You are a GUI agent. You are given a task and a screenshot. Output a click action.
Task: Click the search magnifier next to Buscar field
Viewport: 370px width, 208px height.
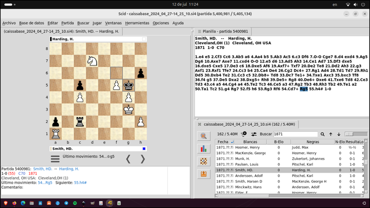(x=322, y=134)
